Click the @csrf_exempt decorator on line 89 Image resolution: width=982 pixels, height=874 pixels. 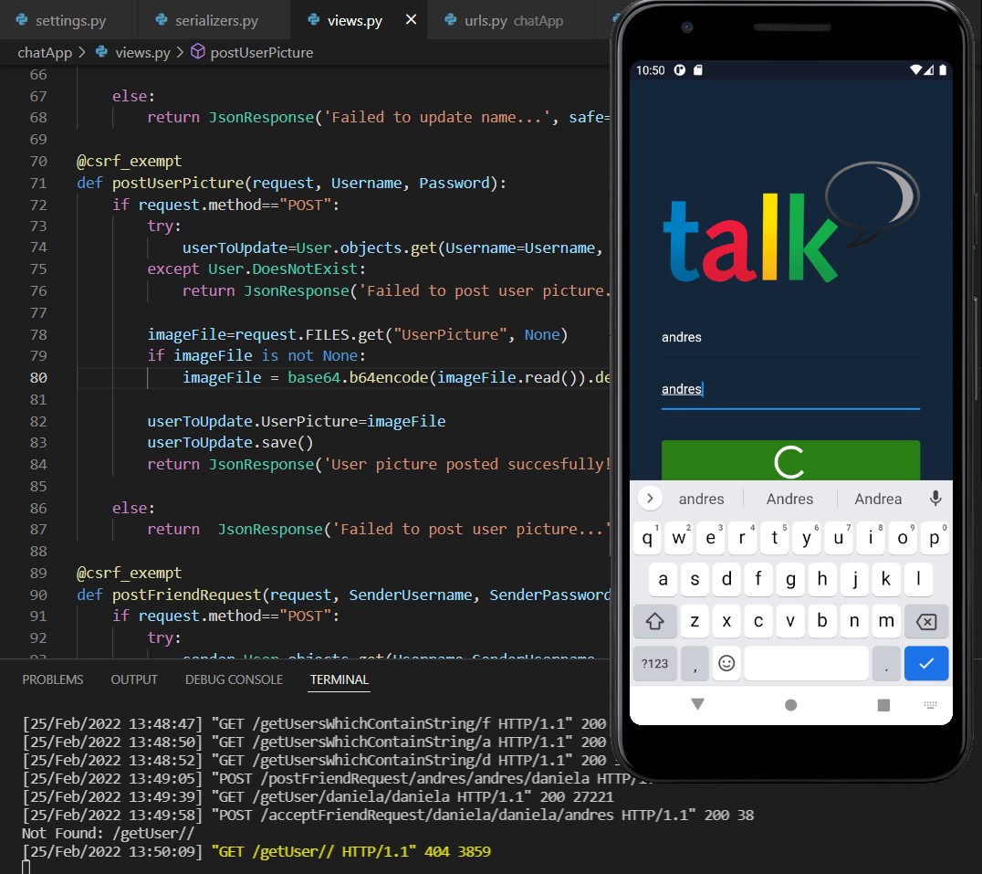point(129,573)
